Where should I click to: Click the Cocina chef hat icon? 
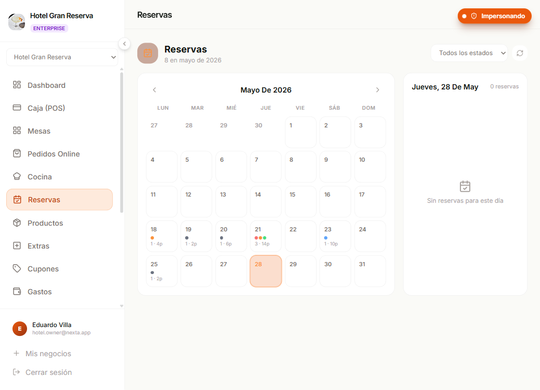(17, 176)
